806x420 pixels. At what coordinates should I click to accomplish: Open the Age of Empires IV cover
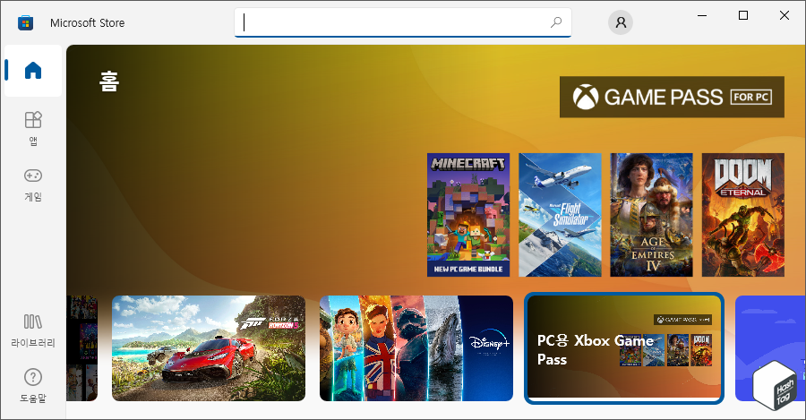pyautogui.click(x=651, y=215)
